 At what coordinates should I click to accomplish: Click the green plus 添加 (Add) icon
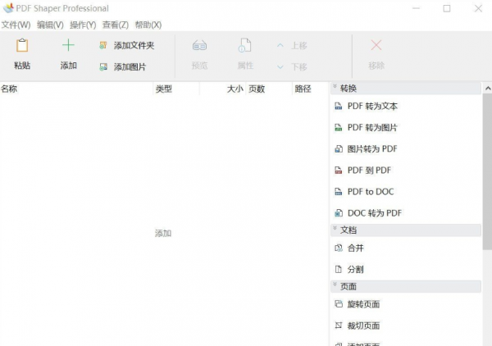pyautogui.click(x=68, y=45)
